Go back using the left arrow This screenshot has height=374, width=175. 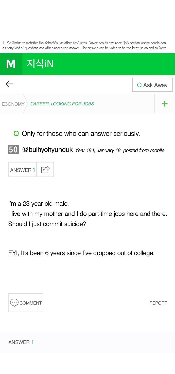point(9,84)
